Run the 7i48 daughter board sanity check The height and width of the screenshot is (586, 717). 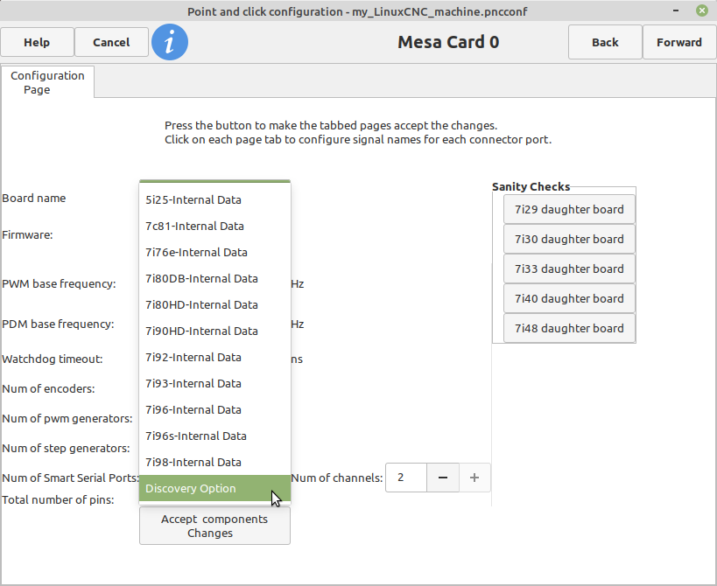point(569,328)
